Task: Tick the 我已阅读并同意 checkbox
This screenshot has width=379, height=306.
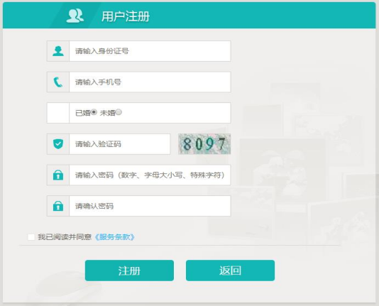Action: [x=31, y=237]
